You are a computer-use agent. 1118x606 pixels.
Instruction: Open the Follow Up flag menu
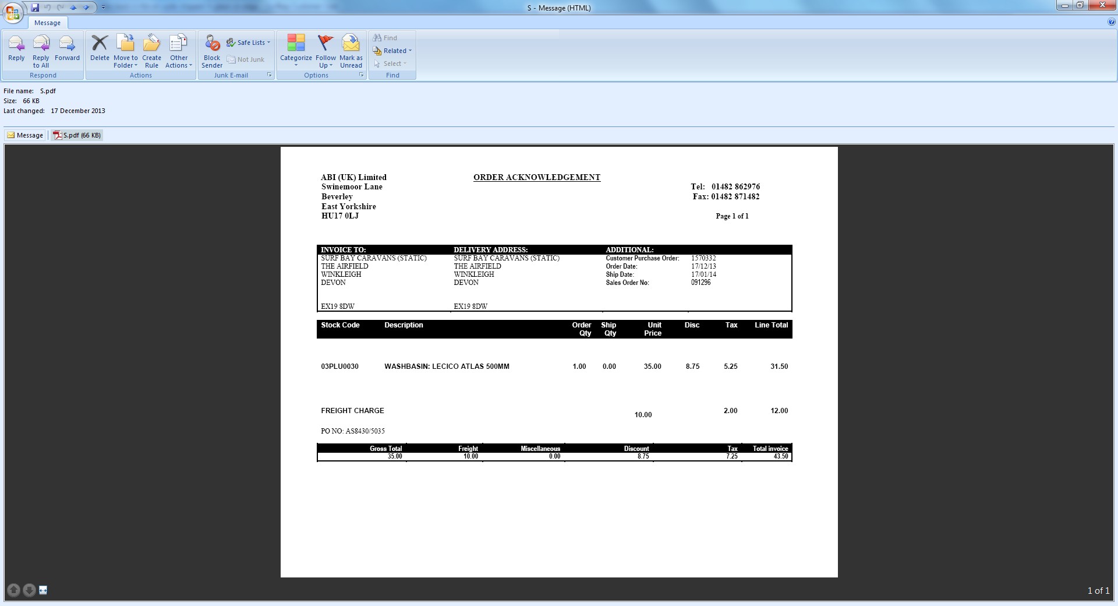coord(326,51)
